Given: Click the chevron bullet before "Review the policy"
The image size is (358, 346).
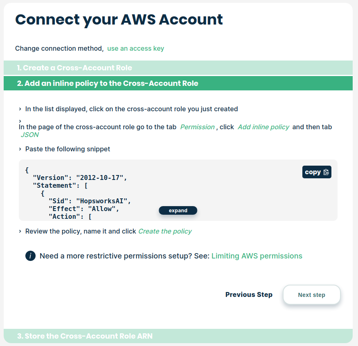Looking at the screenshot, I should [x=20, y=231].
